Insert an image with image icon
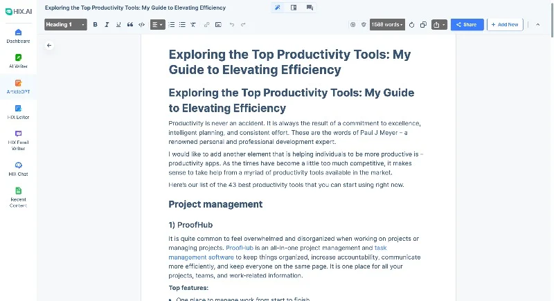Image resolution: width=554 pixels, height=301 pixels. click(218, 24)
